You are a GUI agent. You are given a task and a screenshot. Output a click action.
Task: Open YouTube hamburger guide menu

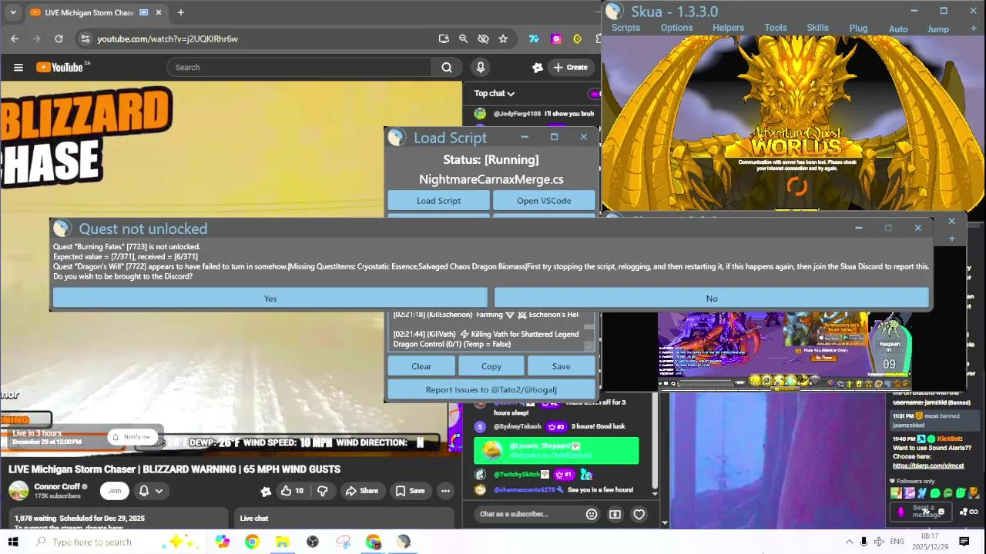click(x=18, y=67)
